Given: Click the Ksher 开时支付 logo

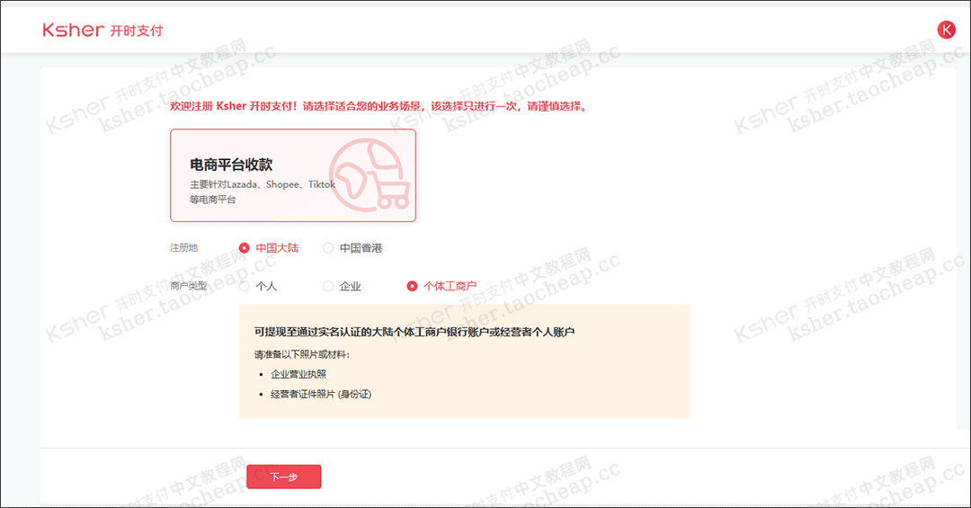Looking at the screenshot, I should pos(102,30).
